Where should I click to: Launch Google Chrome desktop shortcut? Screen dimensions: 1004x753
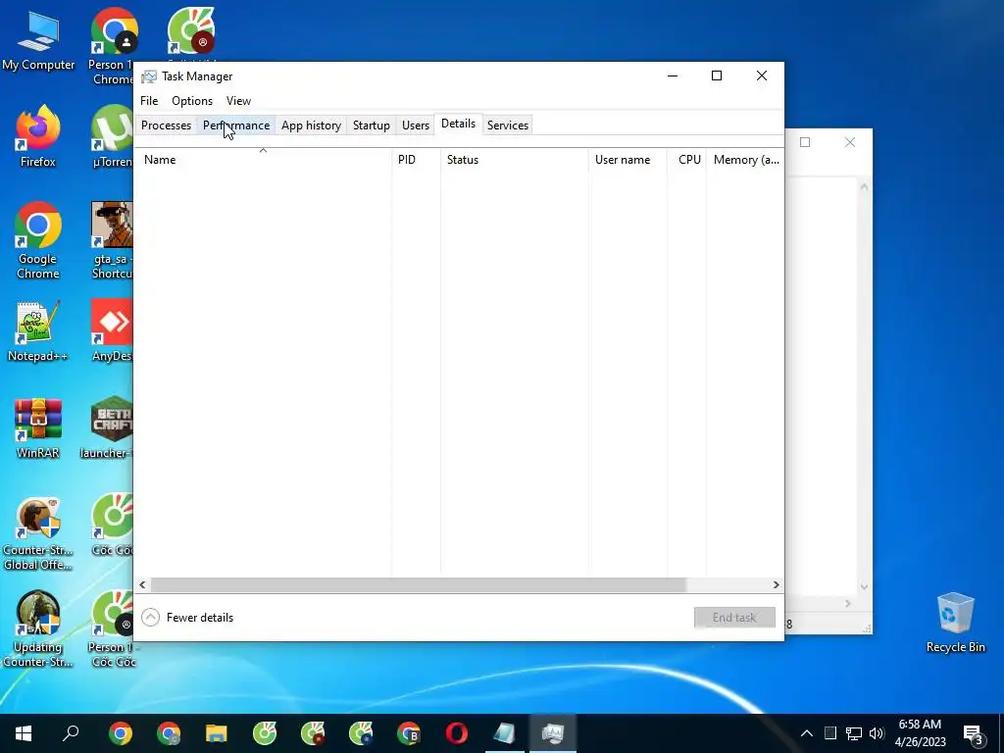[38, 240]
